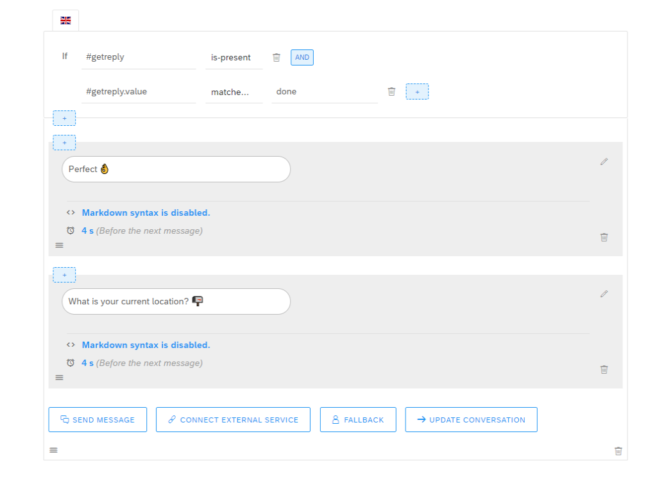Open the 'is-present' operator dropdown
Screen dimensions: 666x479
click(234, 58)
